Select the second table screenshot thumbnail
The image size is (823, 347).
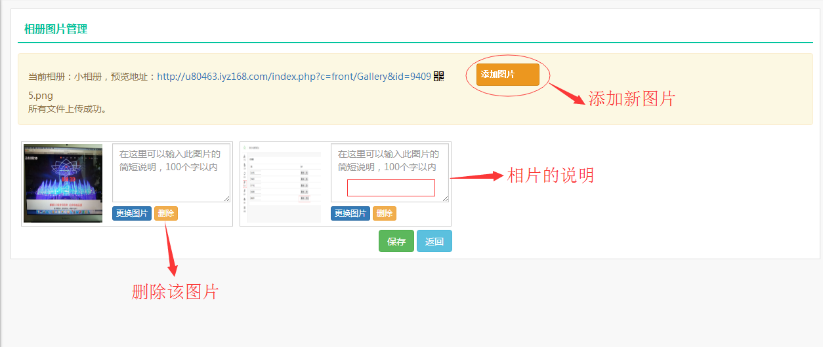coord(282,183)
